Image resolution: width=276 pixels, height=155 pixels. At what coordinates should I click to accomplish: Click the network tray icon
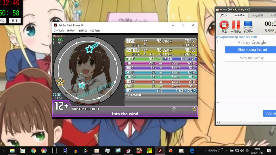point(237,151)
